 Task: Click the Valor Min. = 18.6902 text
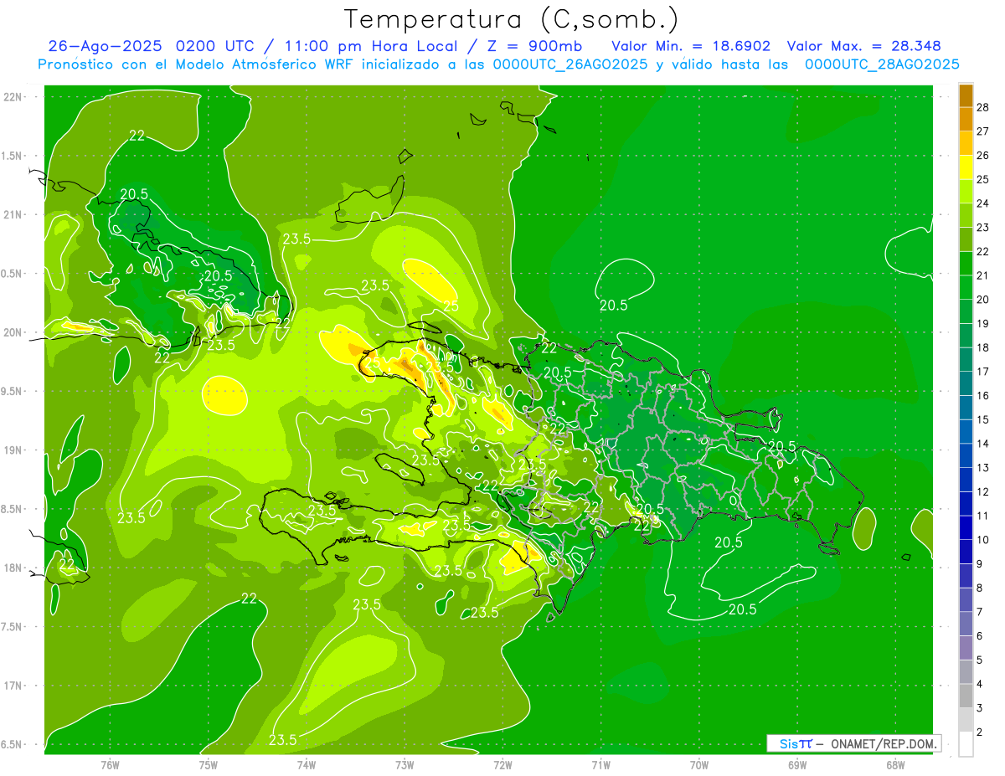(691, 46)
